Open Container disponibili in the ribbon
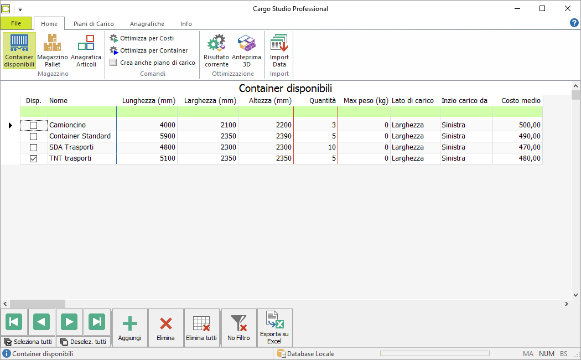This screenshot has width=581, height=360. (19, 50)
